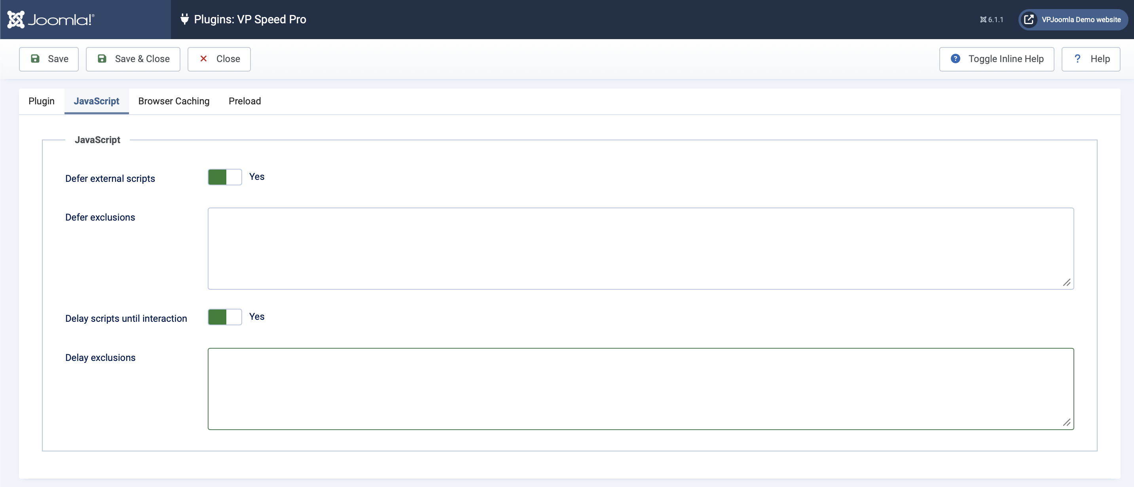Open the Preload tab

[x=245, y=101]
